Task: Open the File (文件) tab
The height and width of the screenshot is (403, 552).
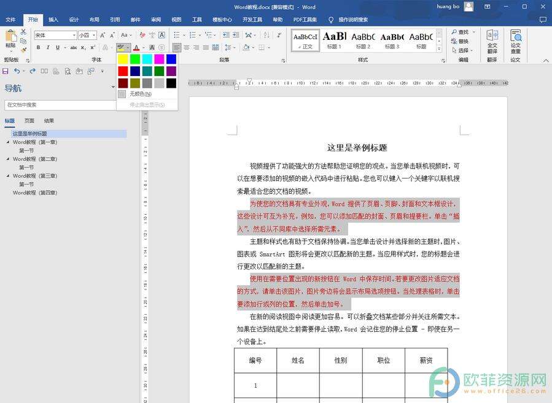Action: click(x=10, y=20)
